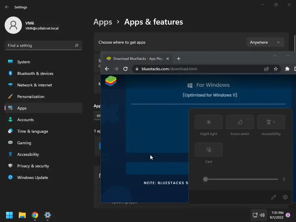Reload the BlueStacks download page

point(125,69)
